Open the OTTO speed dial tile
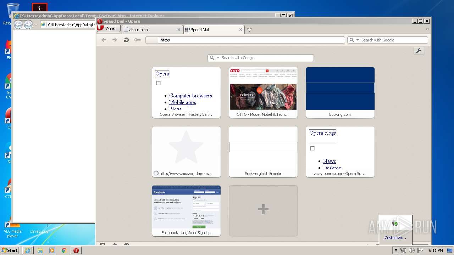Screen dimensions: 454x255 pyautogui.click(x=263, y=92)
